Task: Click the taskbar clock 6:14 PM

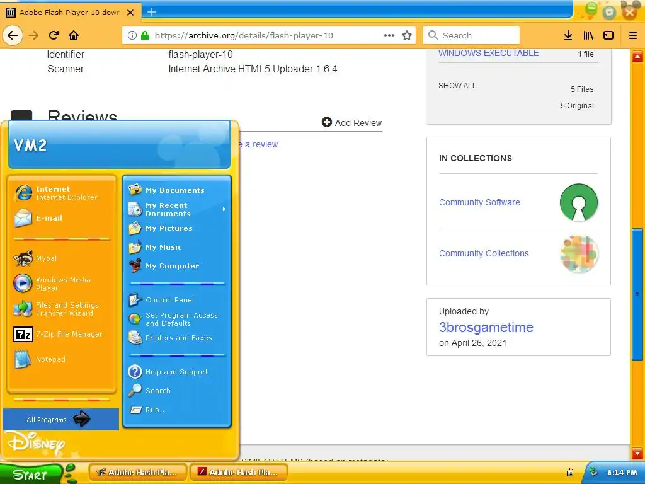Action: 622,473
